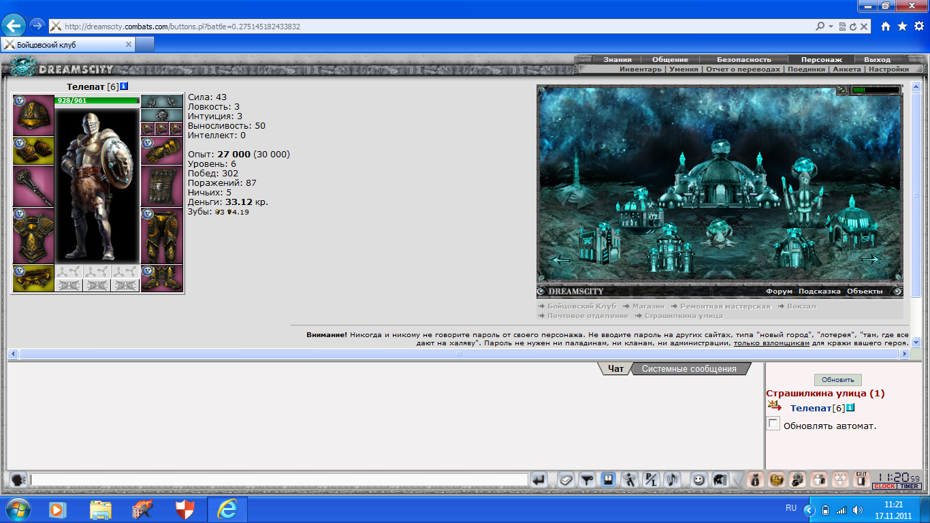The height and width of the screenshot is (523, 930).
Task: Clear chat with the eraser icon
Action: point(566,480)
